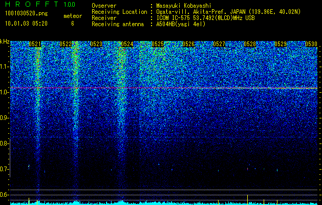Select the Ogata-vill. Akita-Pref. JAPAN location text
Viewport: 322px width, 205px height.
click(228, 12)
